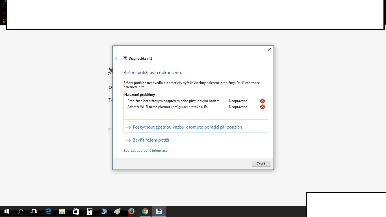Click the Diagnostika sítě dialog title icon
Screen dimensions: 386x217
tap(125, 58)
